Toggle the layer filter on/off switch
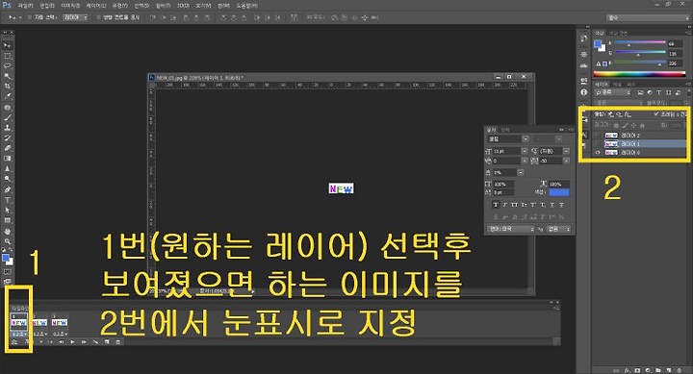Image resolution: width=693 pixels, height=374 pixels. coord(689,92)
